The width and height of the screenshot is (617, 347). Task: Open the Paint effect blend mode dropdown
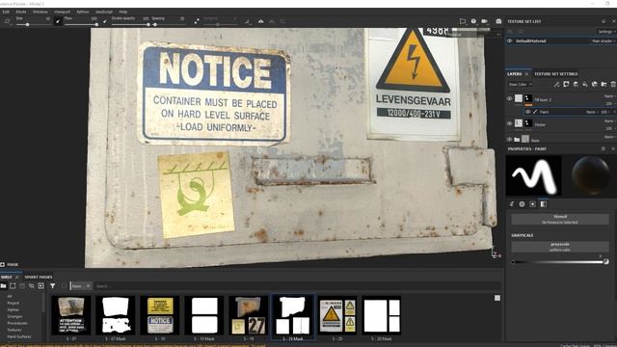(591, 112)
